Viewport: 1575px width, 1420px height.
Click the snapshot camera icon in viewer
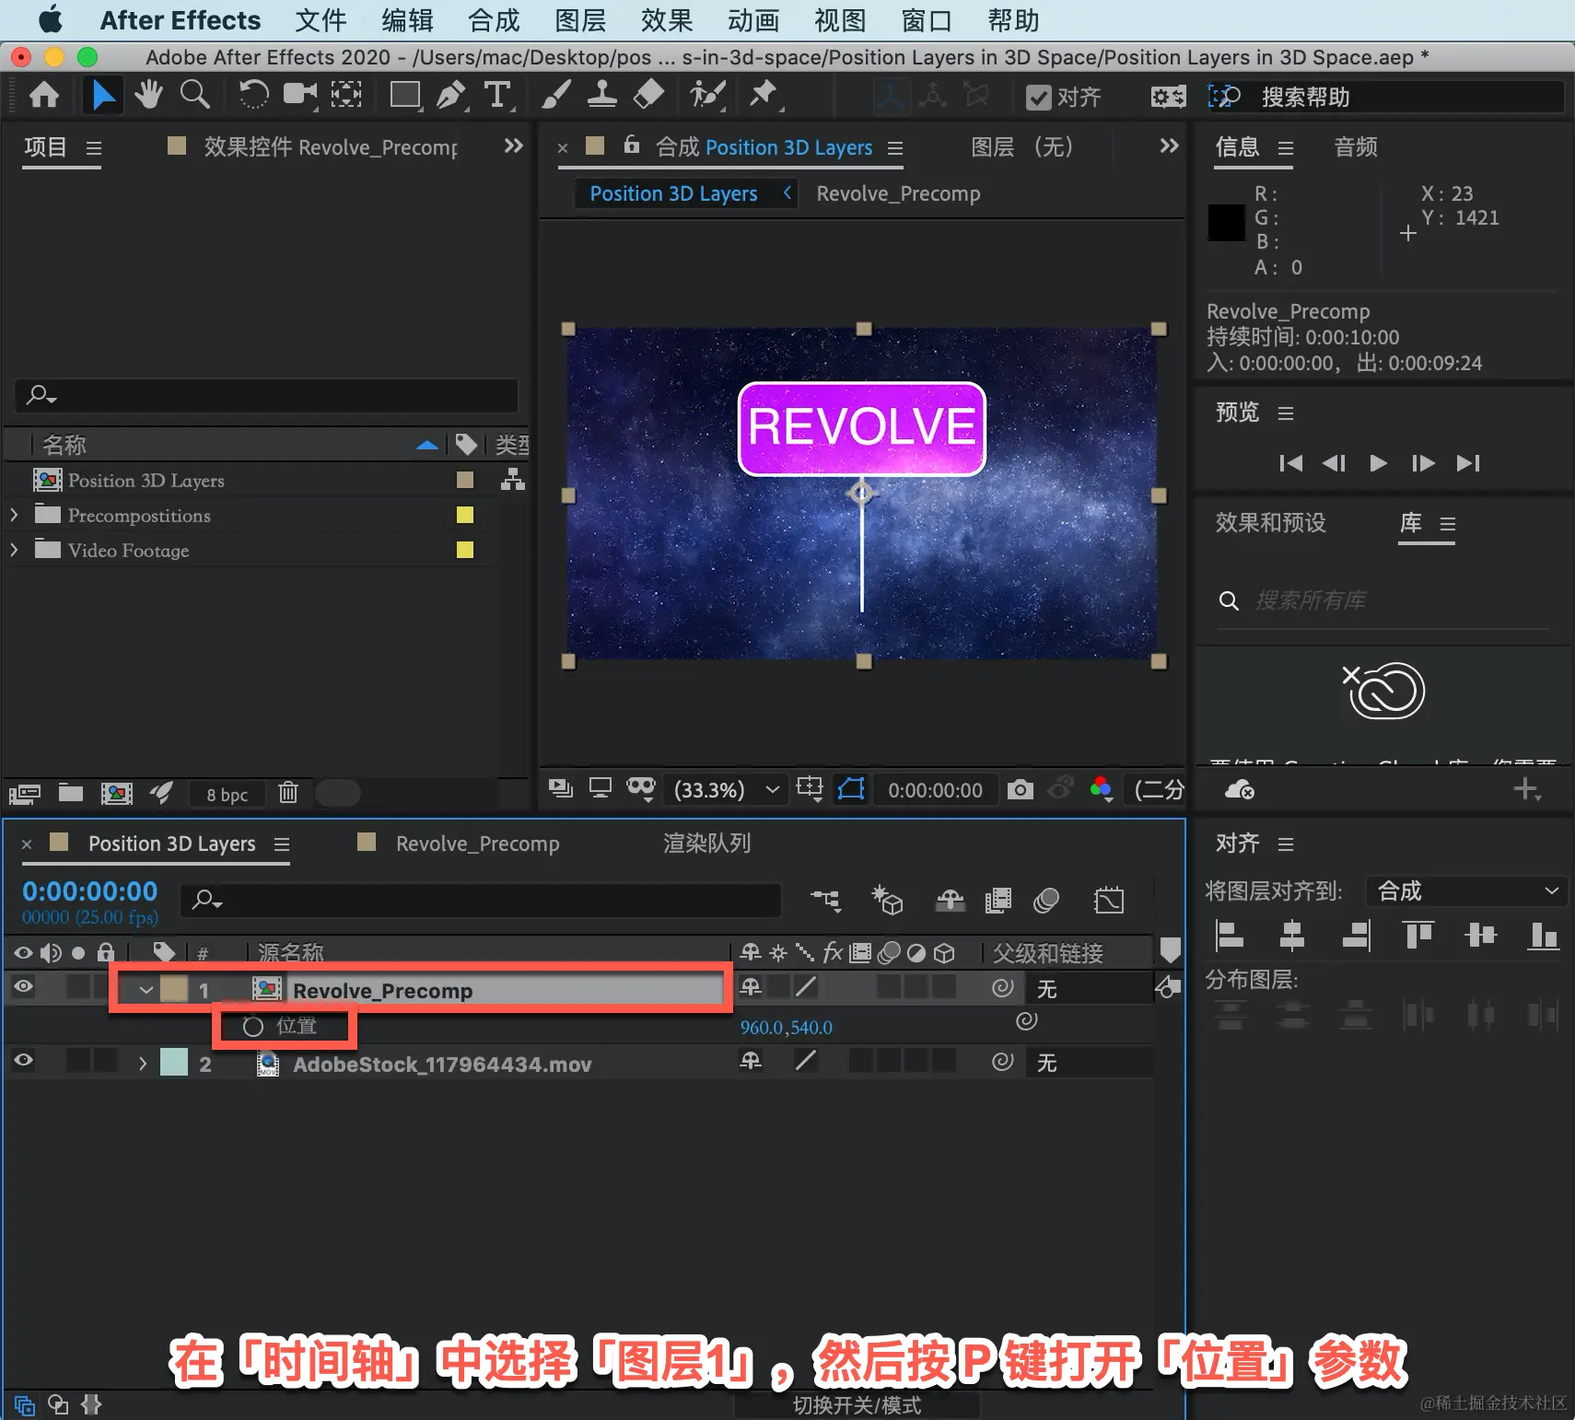pos(1020,789)
